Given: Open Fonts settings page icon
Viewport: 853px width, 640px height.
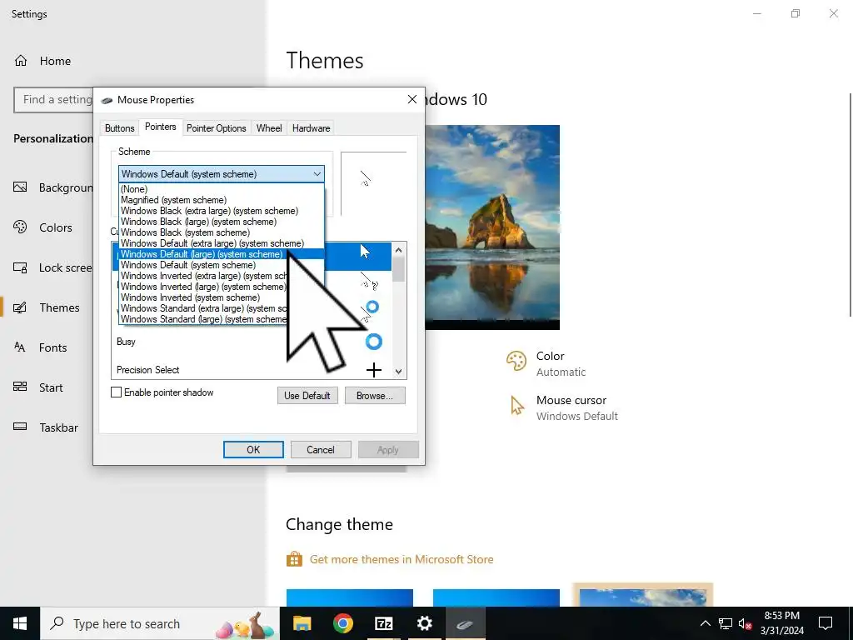Looking at the screenshot, I should point(20,347).
